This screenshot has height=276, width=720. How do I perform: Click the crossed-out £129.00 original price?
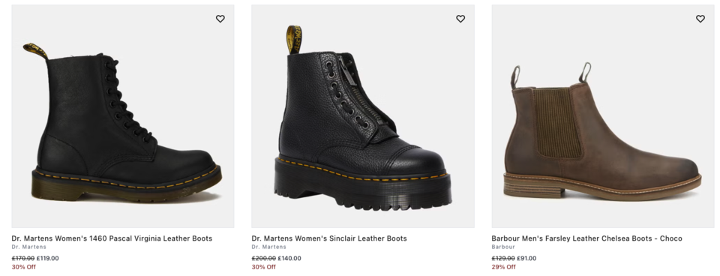[x=503, y=258]
